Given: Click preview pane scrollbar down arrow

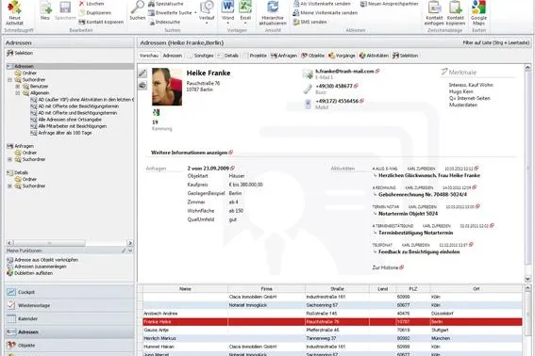Looking at the screenshot, I should click(527, 279).
